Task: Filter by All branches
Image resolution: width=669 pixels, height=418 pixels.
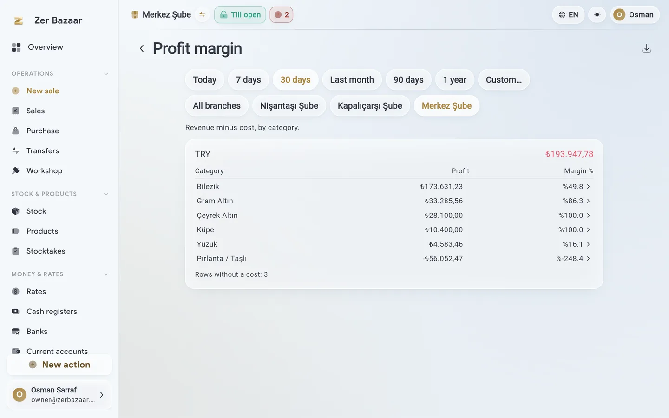Action: [x=217, y=106]
